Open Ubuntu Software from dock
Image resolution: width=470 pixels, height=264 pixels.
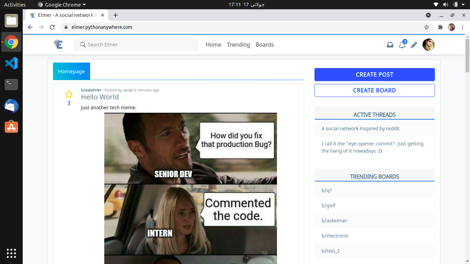pyautogui.click(x=11, y=127)
